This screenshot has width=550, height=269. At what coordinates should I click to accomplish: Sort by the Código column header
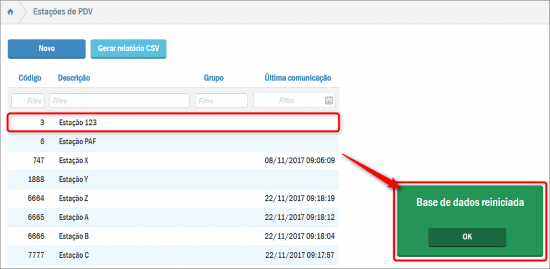30,78
